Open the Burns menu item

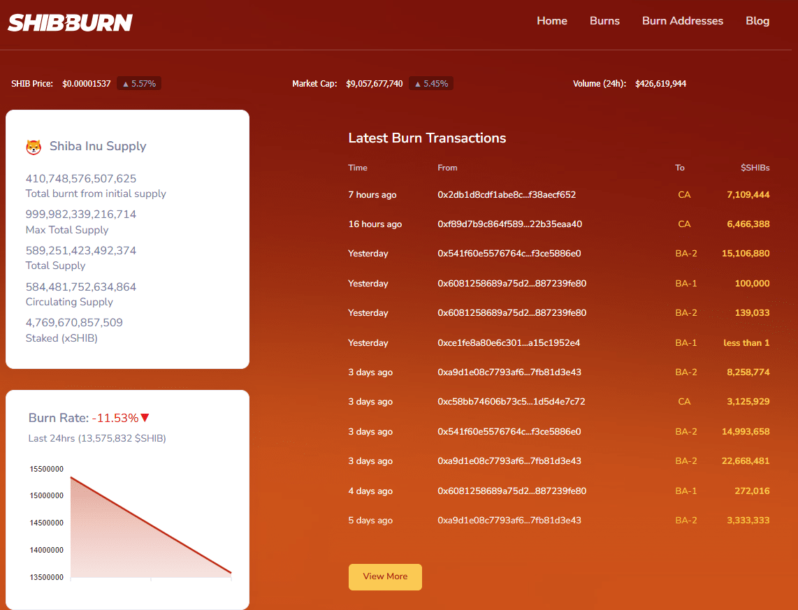[x=604, y=21]
